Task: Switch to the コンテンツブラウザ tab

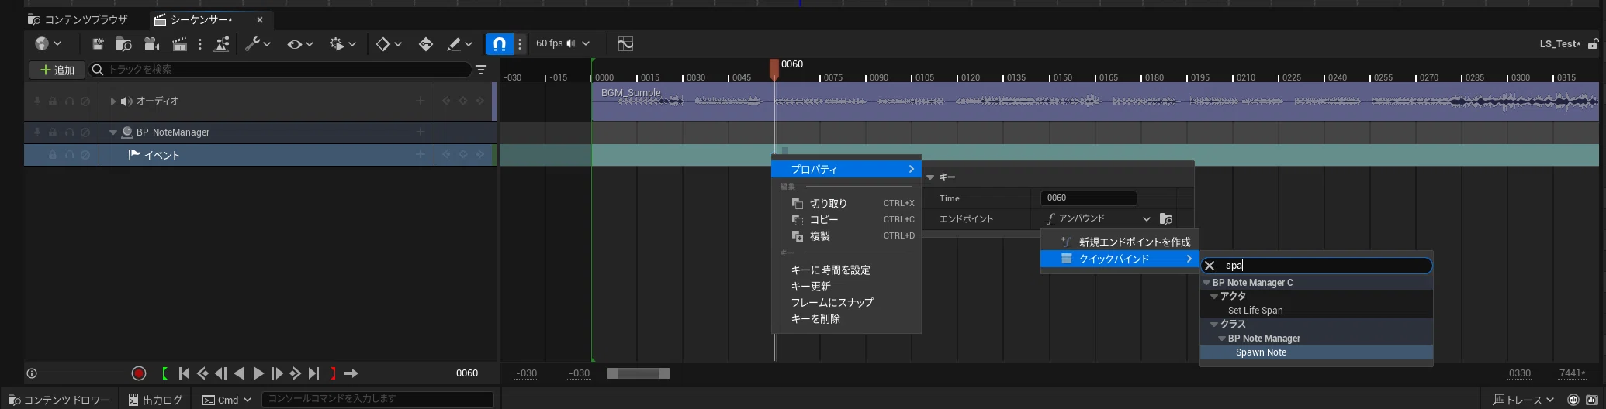Action: [78, 19]
